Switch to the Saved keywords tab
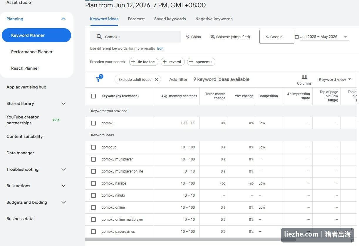 [x=170, y=19]
